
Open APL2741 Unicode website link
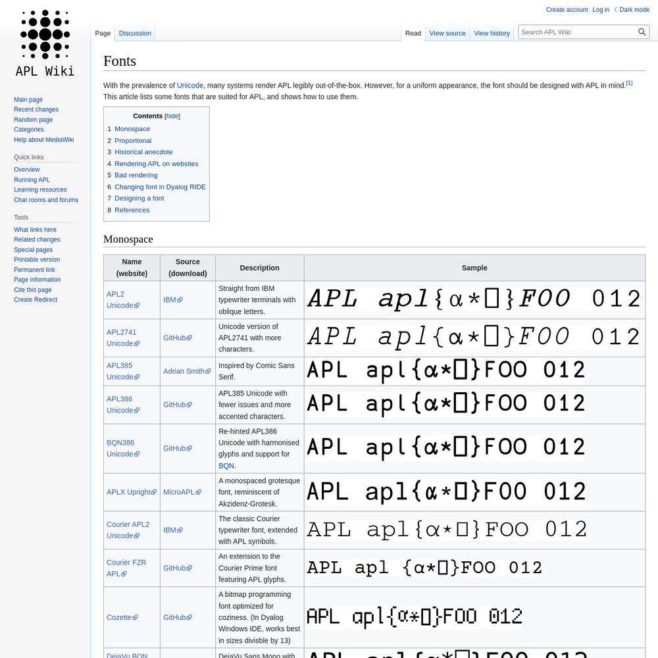pos(123,338)
